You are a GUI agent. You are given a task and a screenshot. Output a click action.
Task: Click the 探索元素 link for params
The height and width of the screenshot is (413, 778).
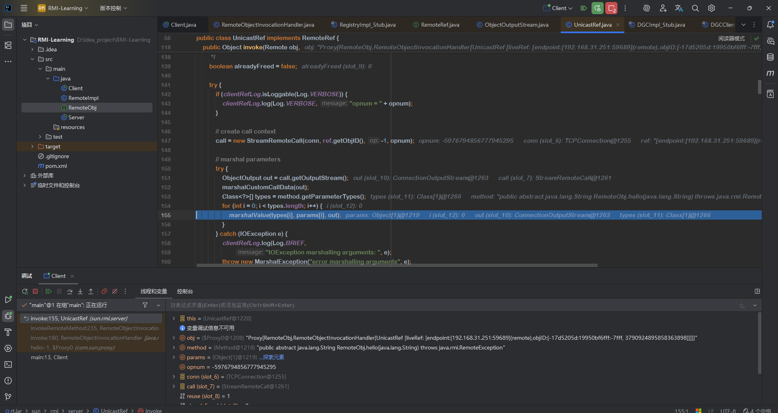(x=273, y=357)
